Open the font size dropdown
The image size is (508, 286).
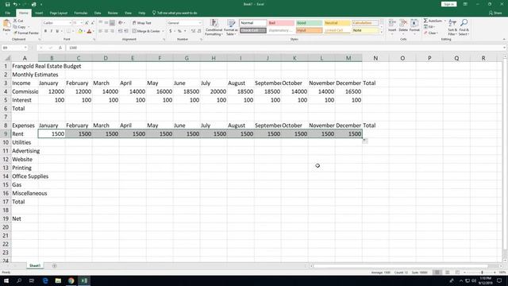[x=81, y=23]
